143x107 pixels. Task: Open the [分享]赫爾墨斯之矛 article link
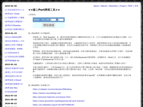[15, 18]
